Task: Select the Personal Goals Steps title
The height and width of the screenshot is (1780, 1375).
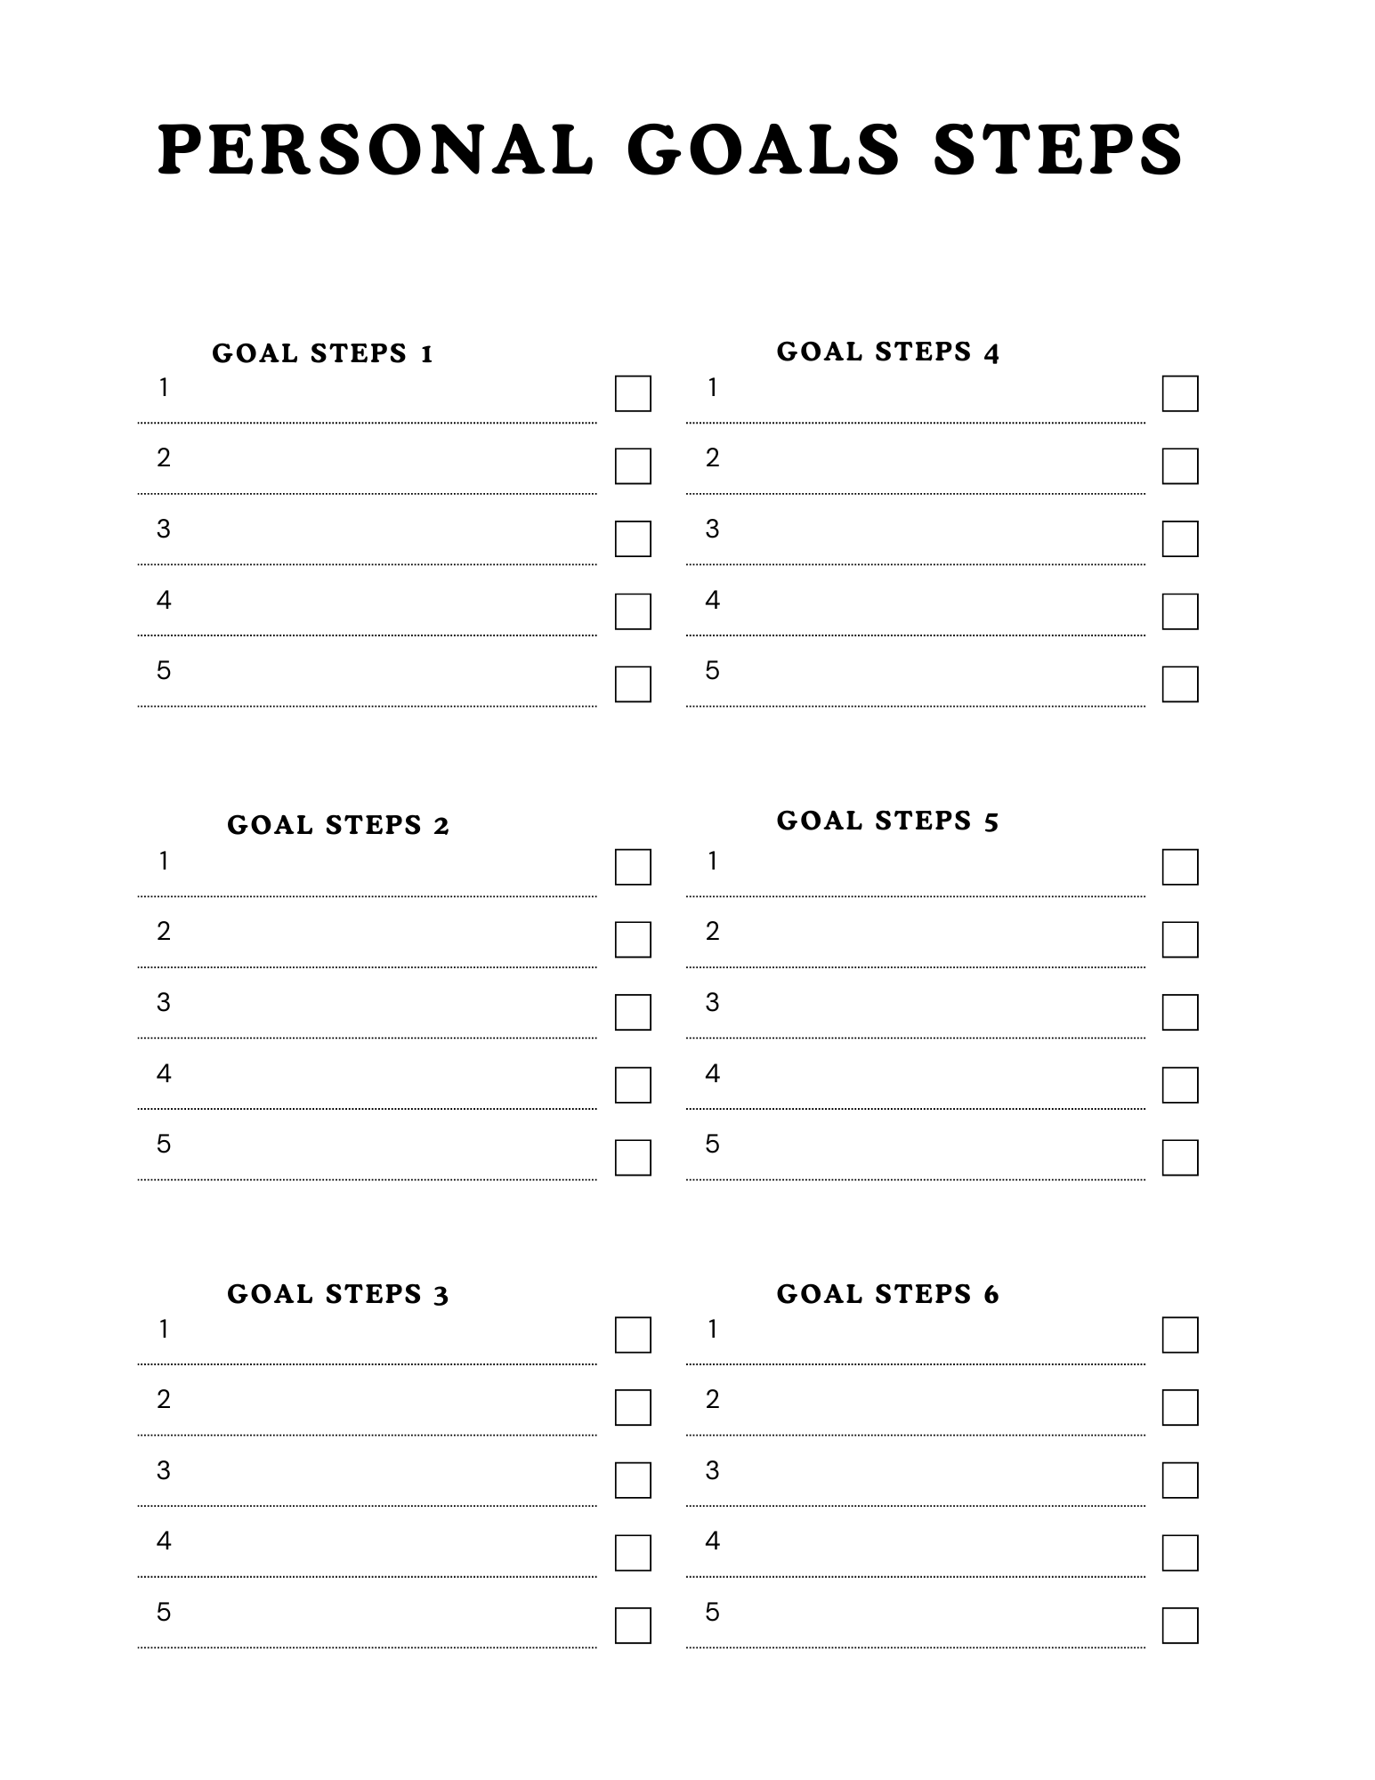Action: pos(670,150)
